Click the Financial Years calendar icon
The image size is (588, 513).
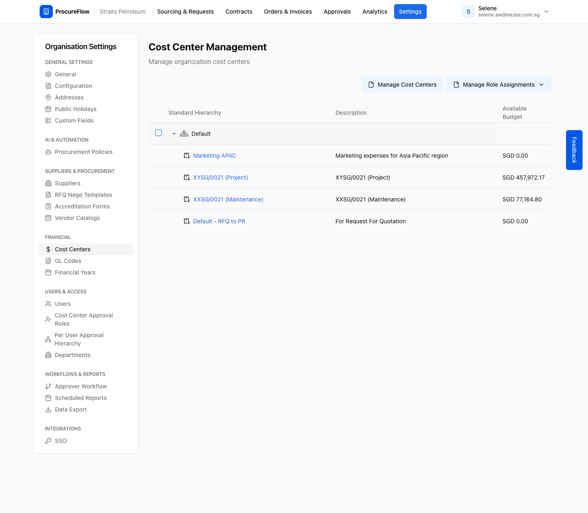click(48, 272)
